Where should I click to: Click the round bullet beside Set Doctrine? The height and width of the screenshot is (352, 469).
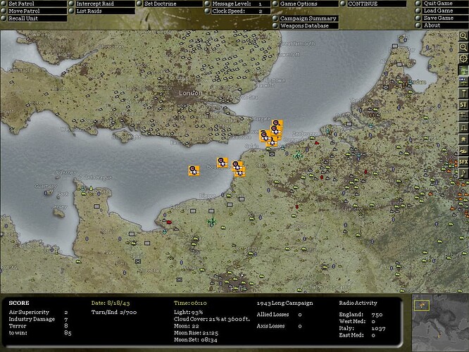pyautogui.click(x=139, y=4)
